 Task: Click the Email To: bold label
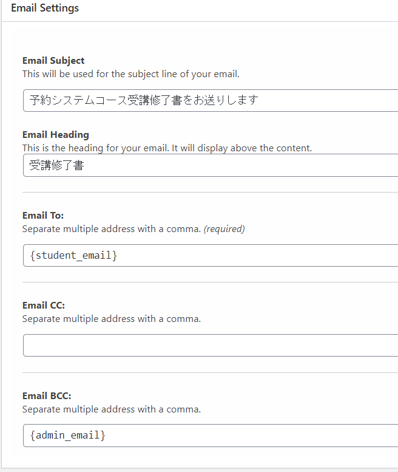(x=43, y=216)
